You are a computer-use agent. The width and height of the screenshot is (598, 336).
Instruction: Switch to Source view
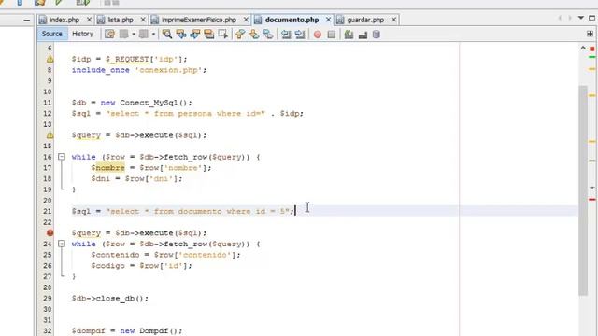click(x=52, y=34)
